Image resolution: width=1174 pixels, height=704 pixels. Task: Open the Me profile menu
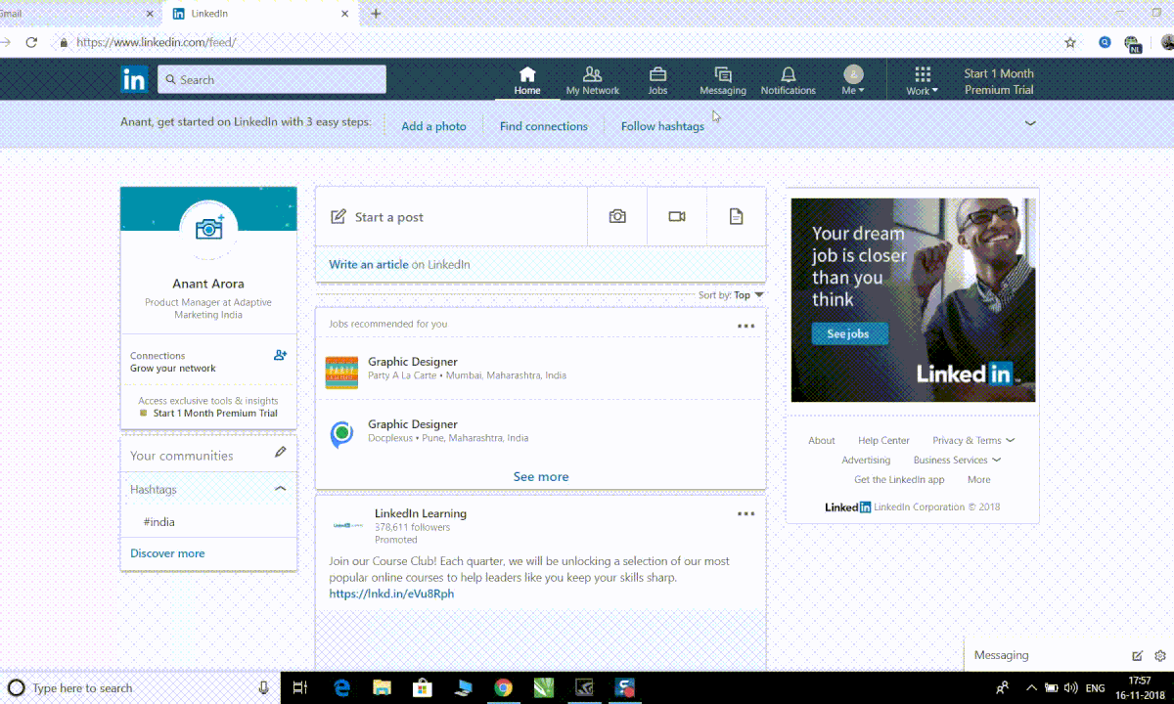click(853, 80)
